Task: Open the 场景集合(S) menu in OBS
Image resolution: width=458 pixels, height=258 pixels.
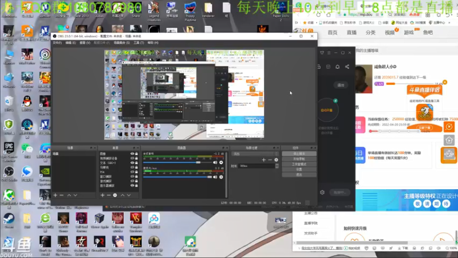Action: pos(121,42)
